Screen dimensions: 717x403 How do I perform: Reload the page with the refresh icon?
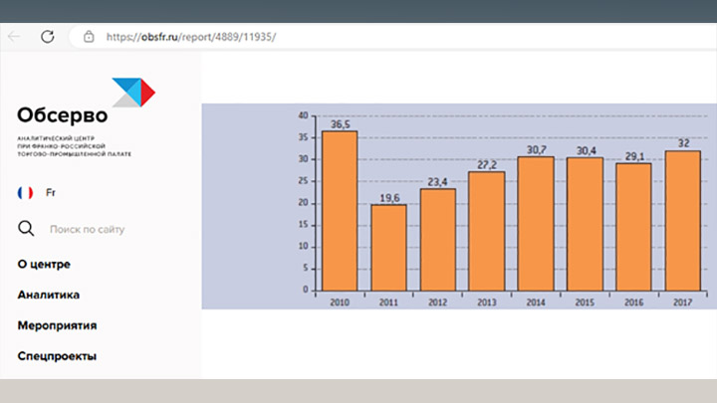pyautogui.click(x=47, y=36)
